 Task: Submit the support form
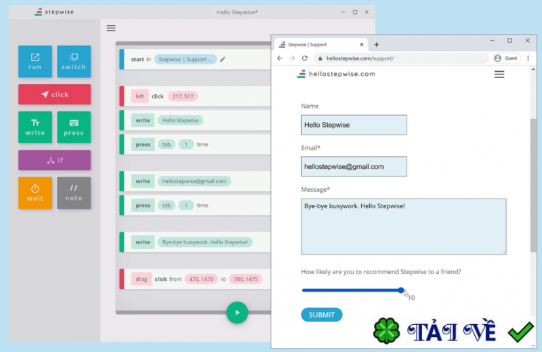(321, 315)
